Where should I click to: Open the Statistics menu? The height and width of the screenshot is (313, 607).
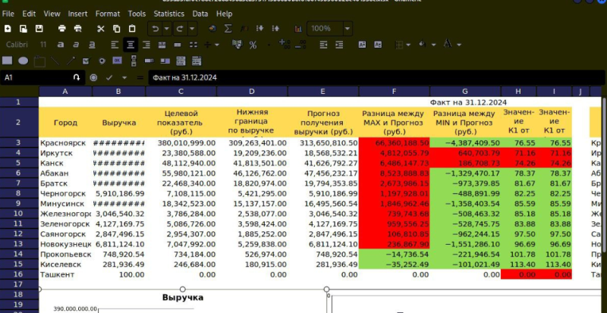point(168,14)
